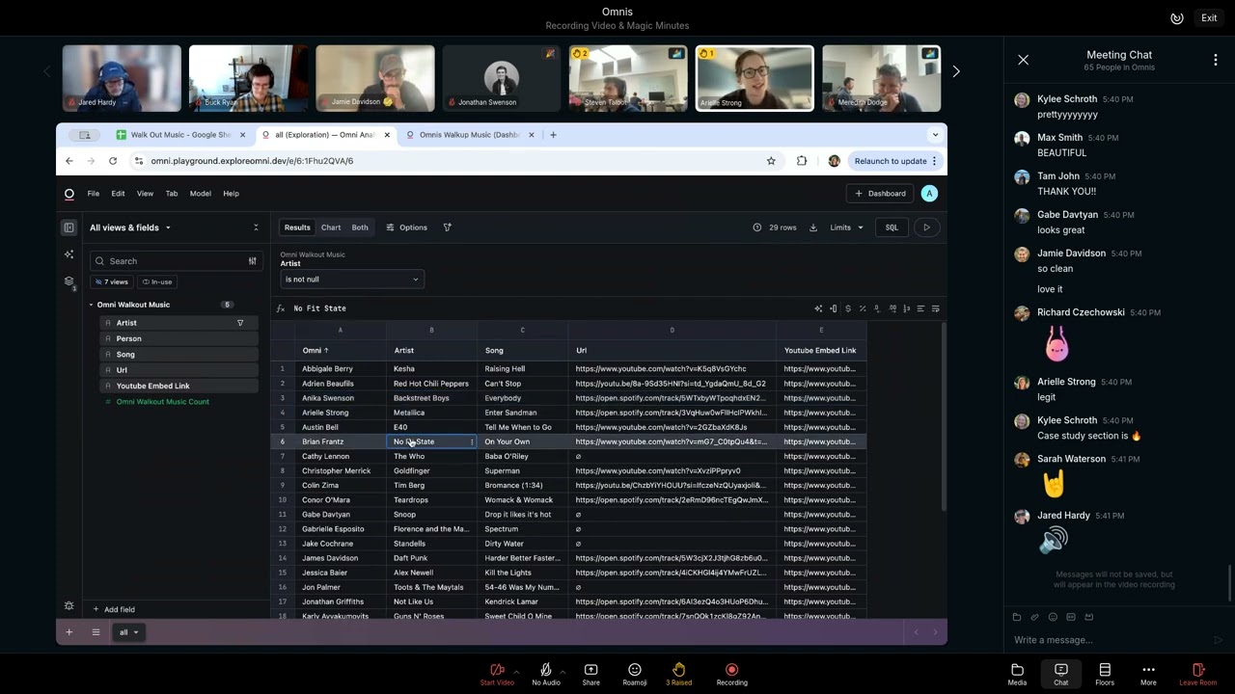Click Add field at sidebar bottom
Image resolution: width=1235 pixels, height=694 pixels.
pos(114,609)
